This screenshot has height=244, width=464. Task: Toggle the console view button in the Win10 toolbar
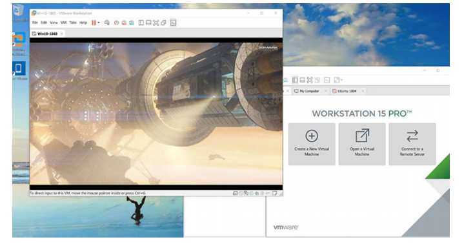(x=174, y=23)
